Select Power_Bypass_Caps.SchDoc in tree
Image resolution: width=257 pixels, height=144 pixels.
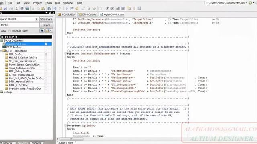(x=24, y=64)
